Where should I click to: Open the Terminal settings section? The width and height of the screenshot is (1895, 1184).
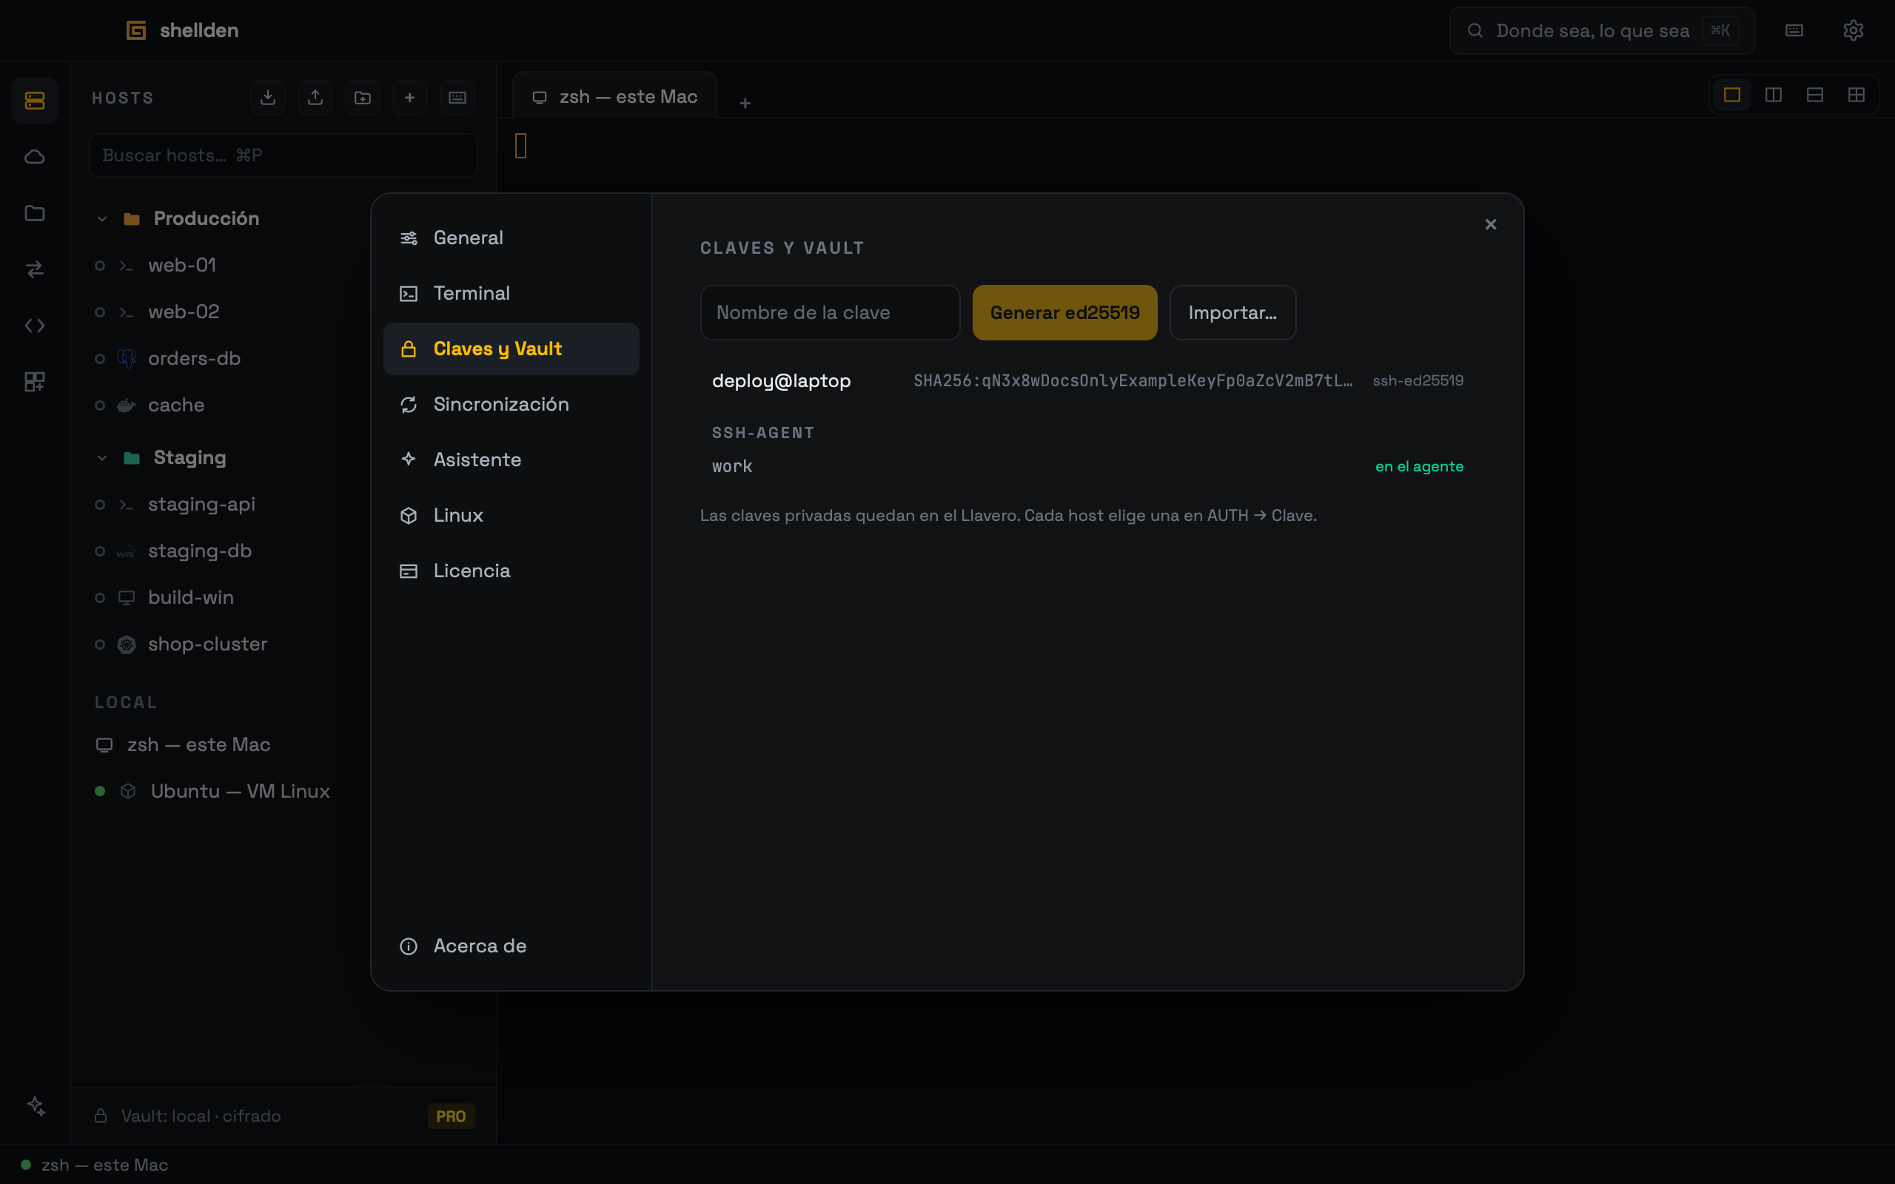pyautogui.click(x=512, y=294)
